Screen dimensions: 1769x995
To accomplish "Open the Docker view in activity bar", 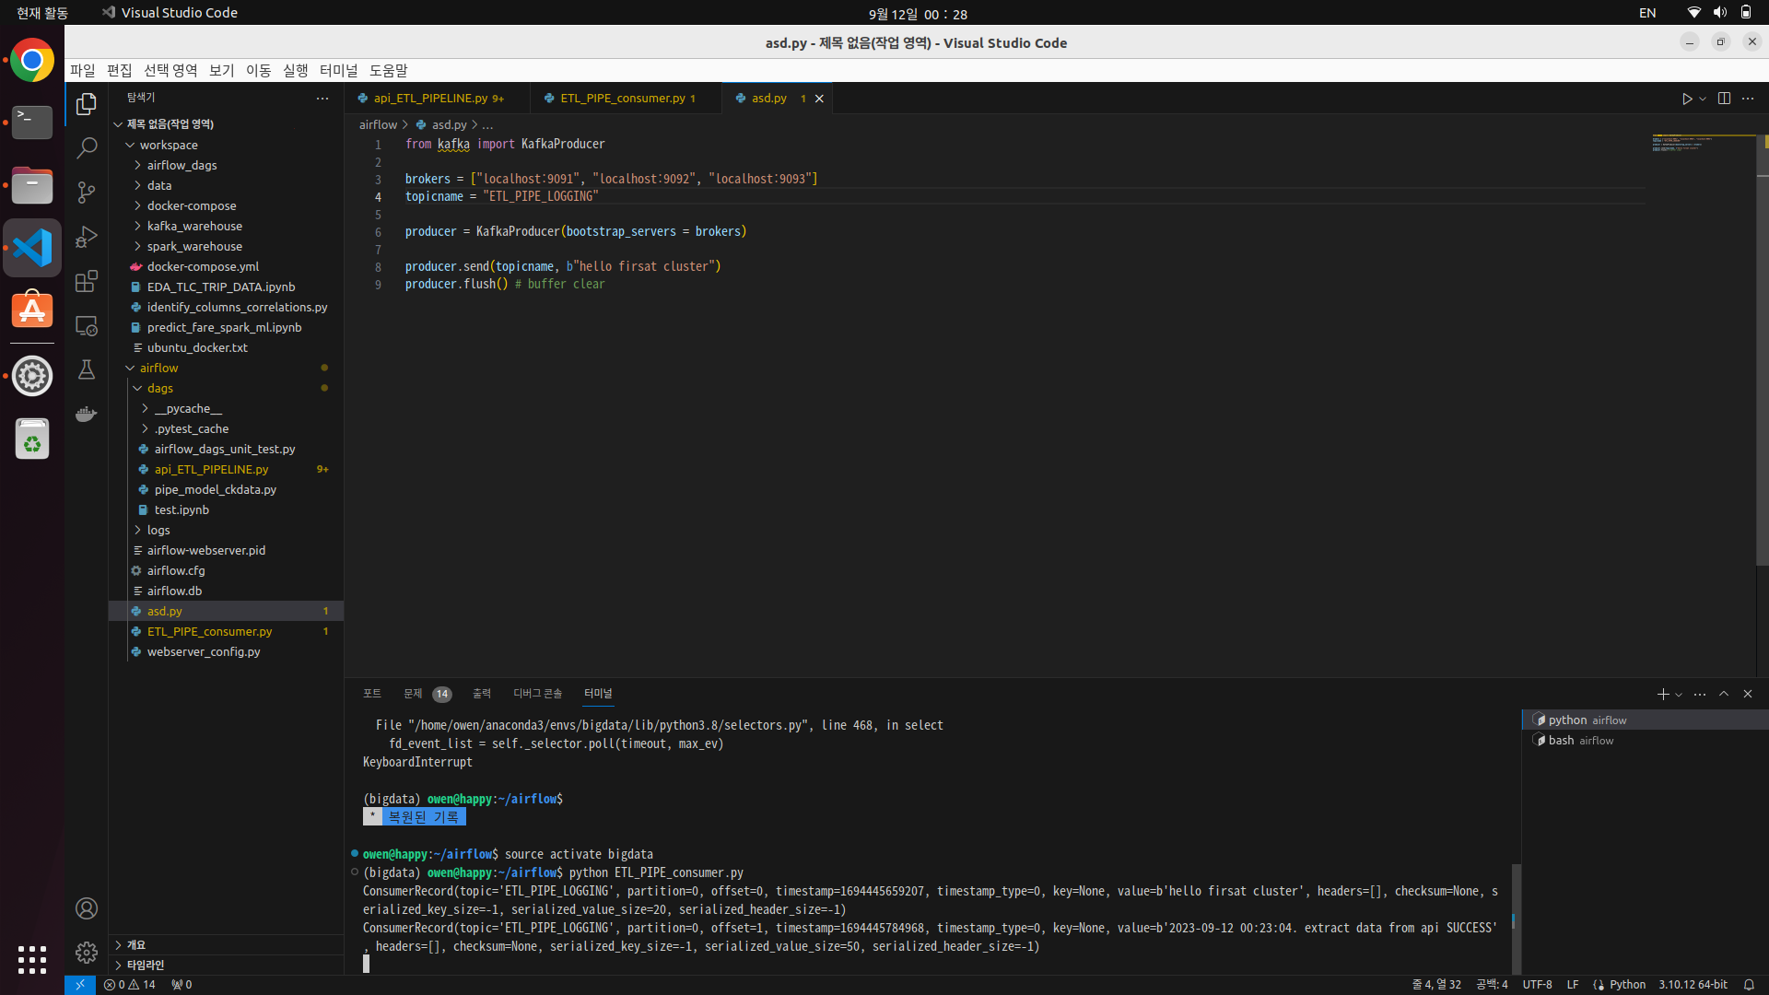I will coord(87,414).
